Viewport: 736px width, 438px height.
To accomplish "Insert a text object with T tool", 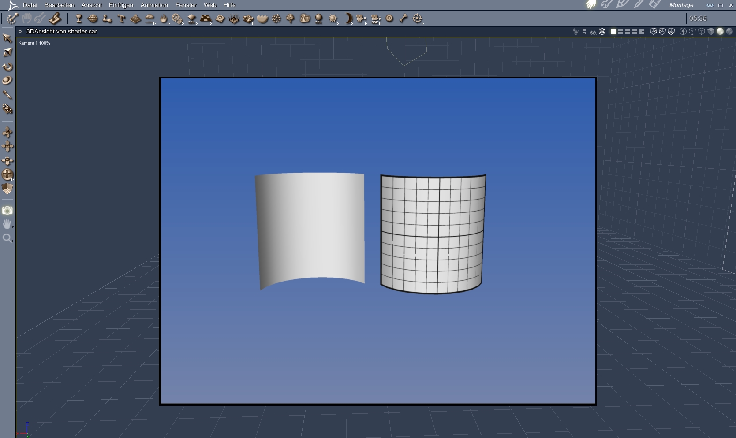I will 121,19.
